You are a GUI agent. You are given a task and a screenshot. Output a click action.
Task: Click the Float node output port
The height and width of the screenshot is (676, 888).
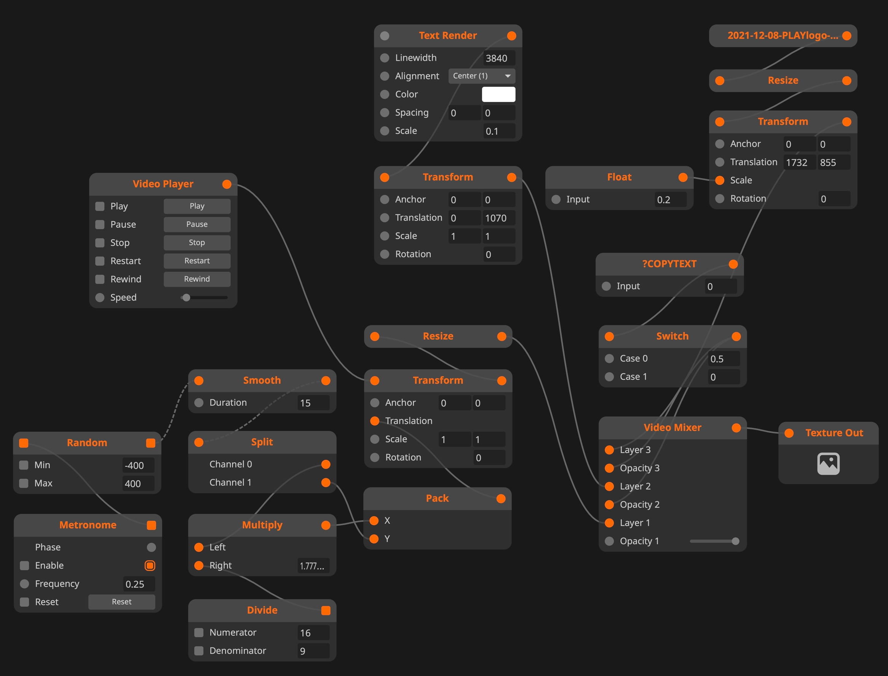click(683, 177)
